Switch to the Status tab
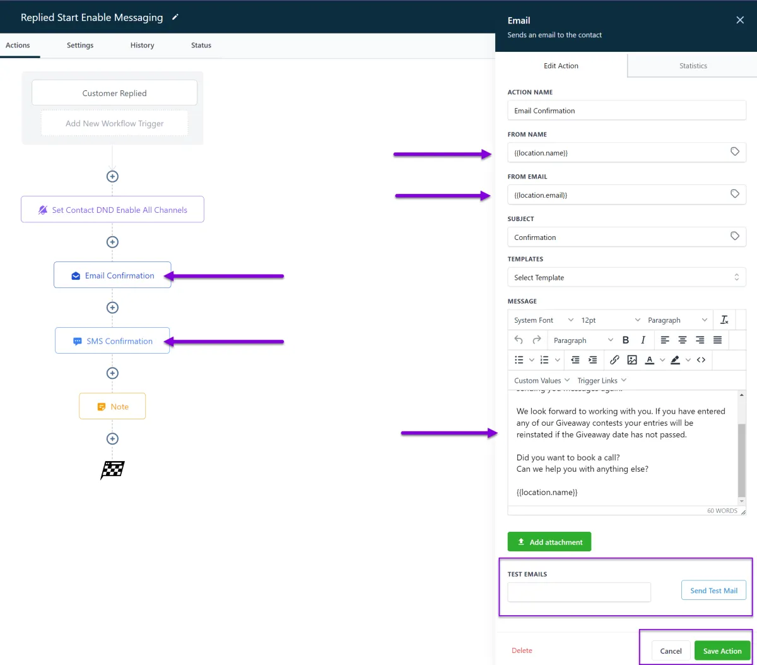 point(201,45)
